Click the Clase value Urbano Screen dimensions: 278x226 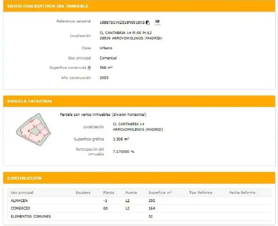(106, 48)
